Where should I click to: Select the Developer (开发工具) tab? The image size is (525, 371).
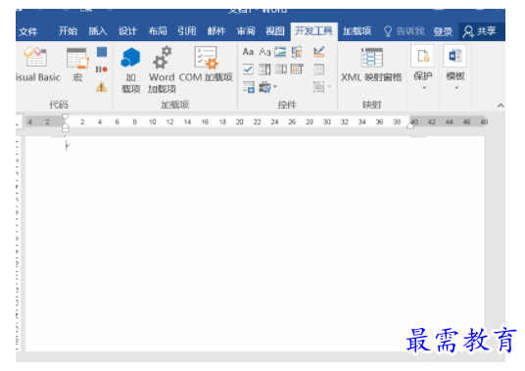(314, 31)
